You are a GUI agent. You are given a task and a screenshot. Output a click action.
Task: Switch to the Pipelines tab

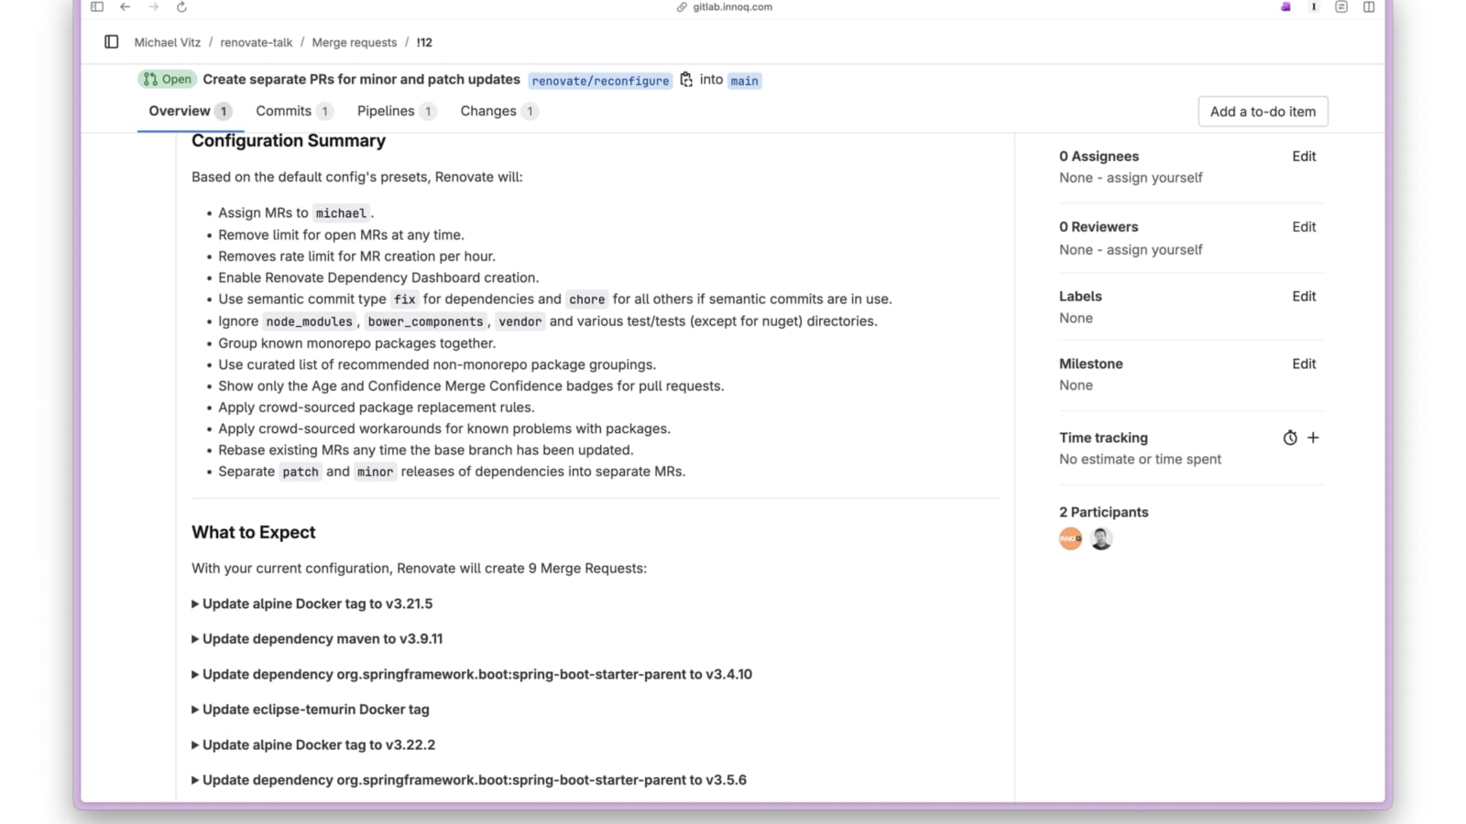[x=396, y=111]
